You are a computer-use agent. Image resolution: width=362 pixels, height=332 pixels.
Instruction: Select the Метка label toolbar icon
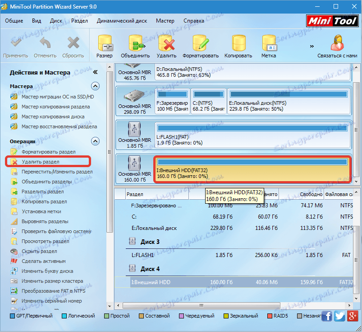tap(269, 43)
